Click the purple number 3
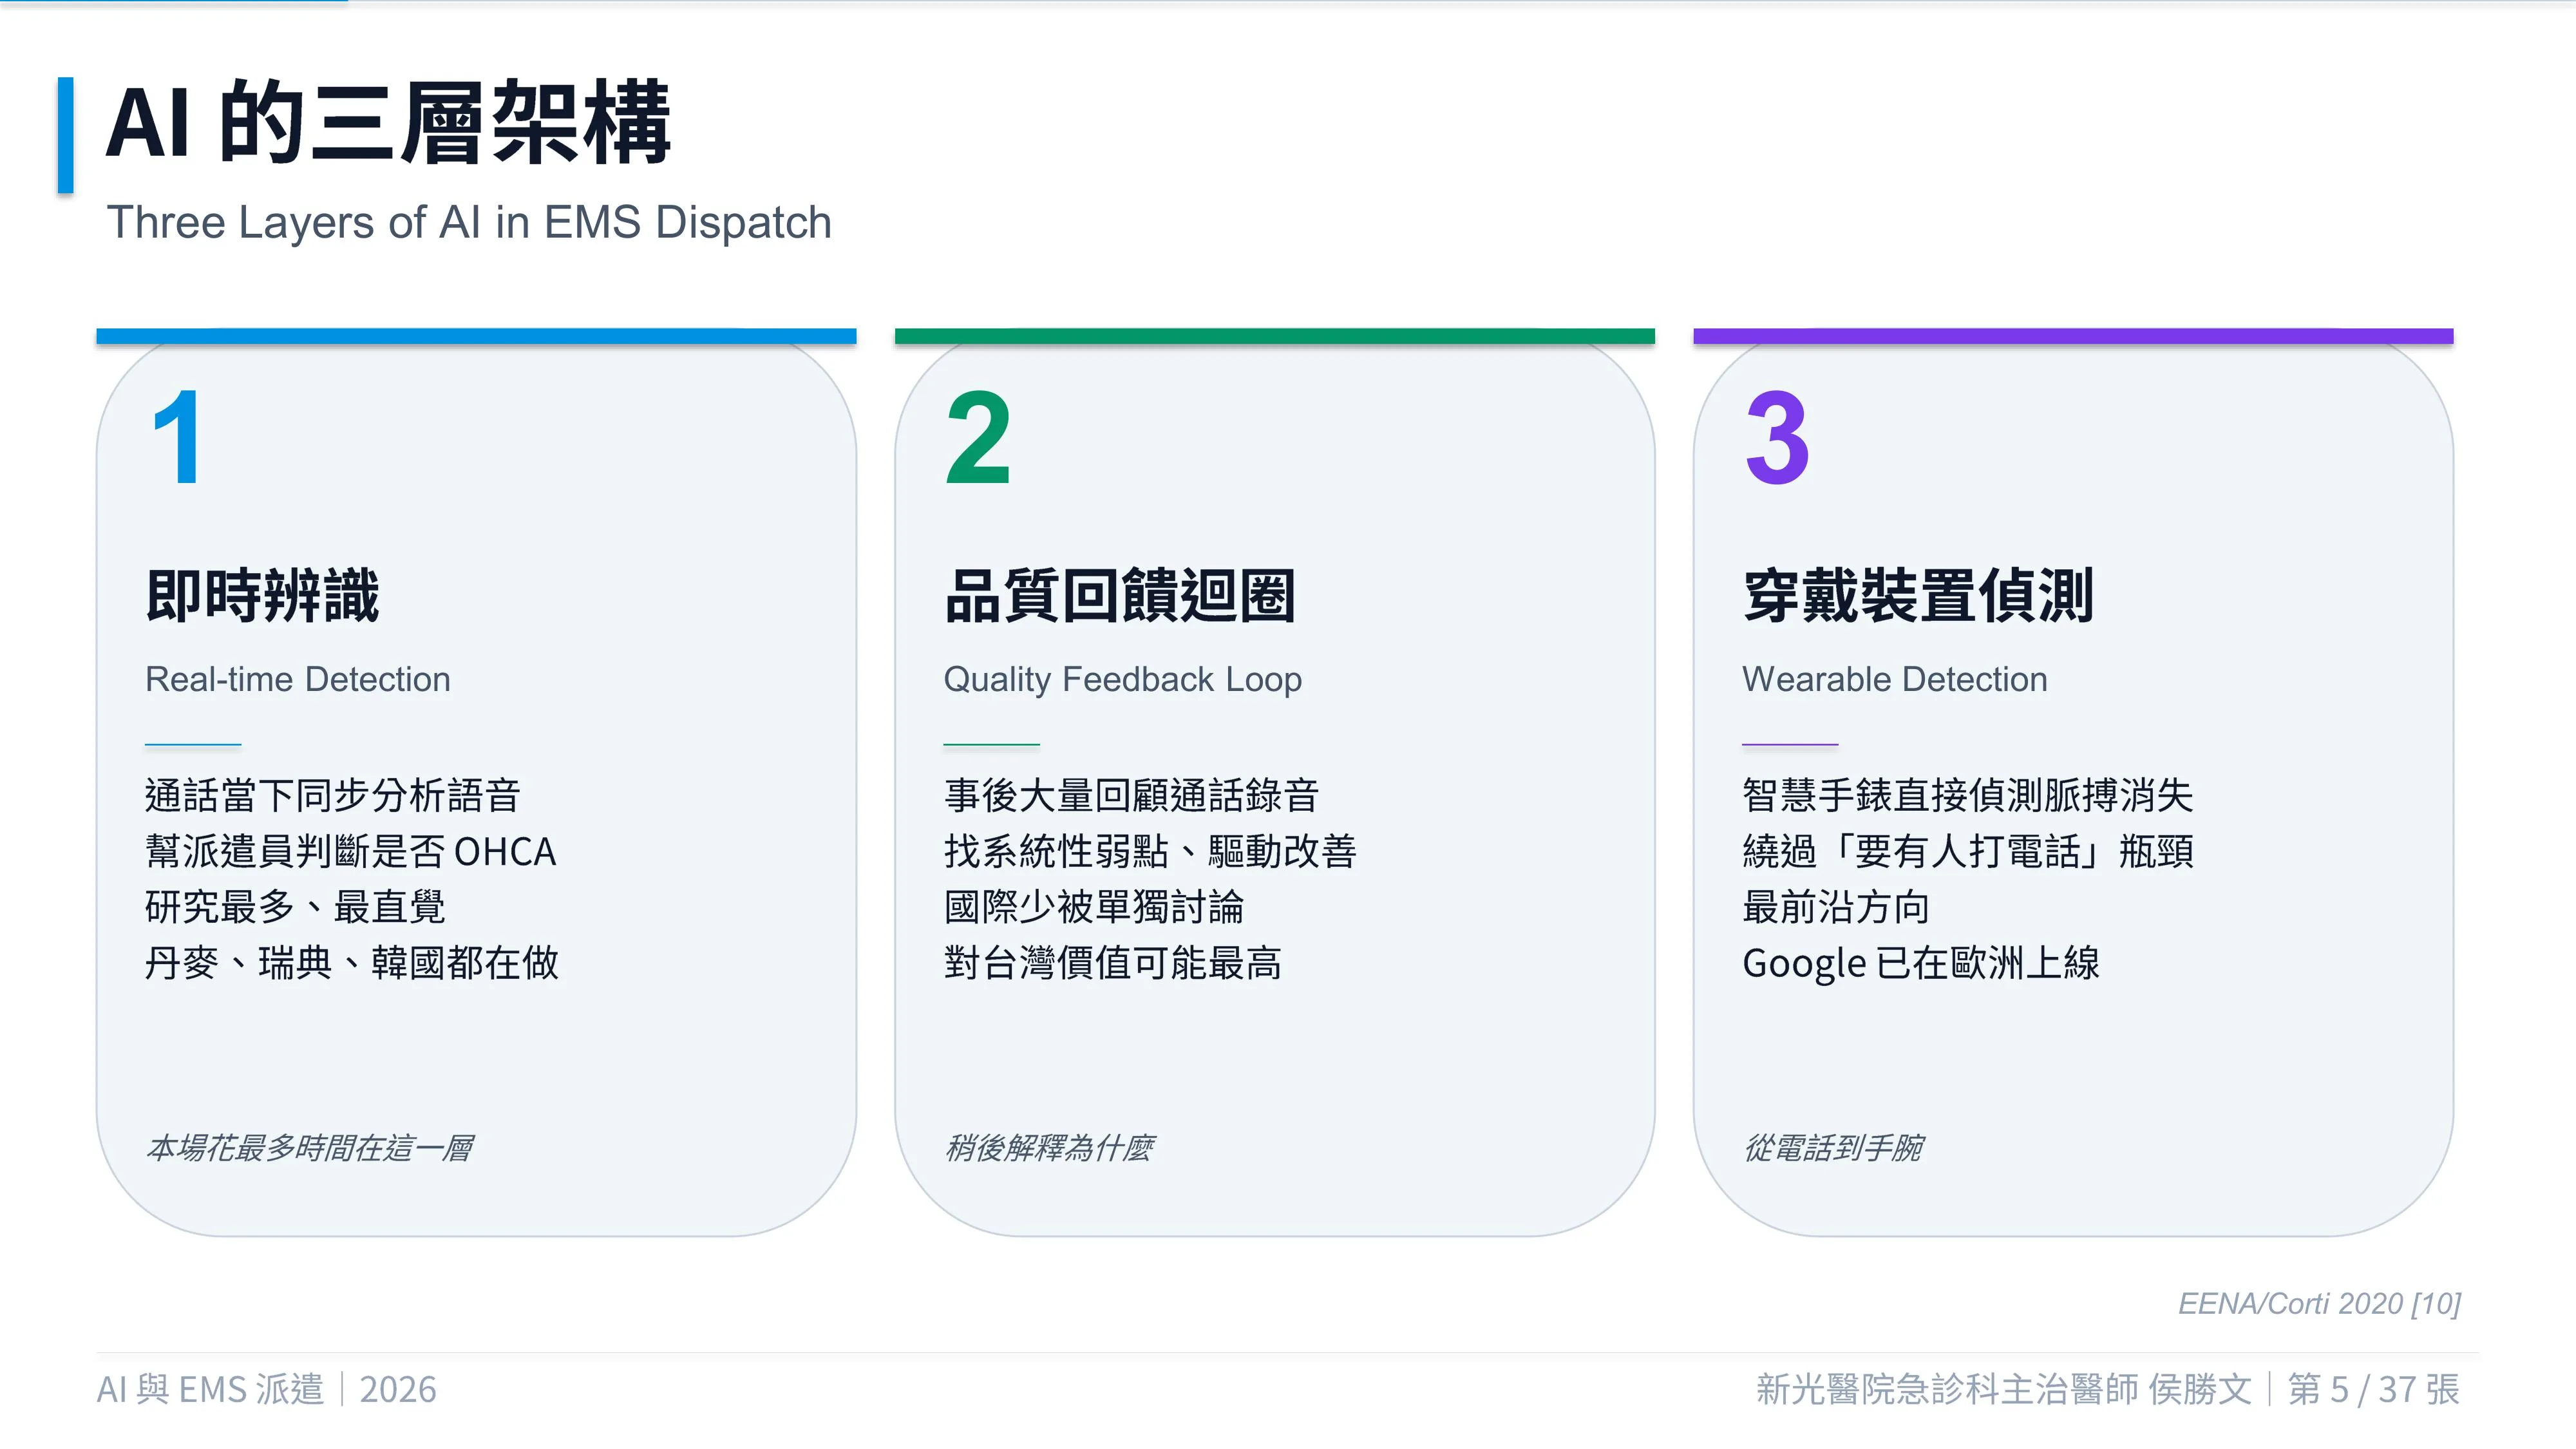 pyautogui.click(x=1777, y=437)
